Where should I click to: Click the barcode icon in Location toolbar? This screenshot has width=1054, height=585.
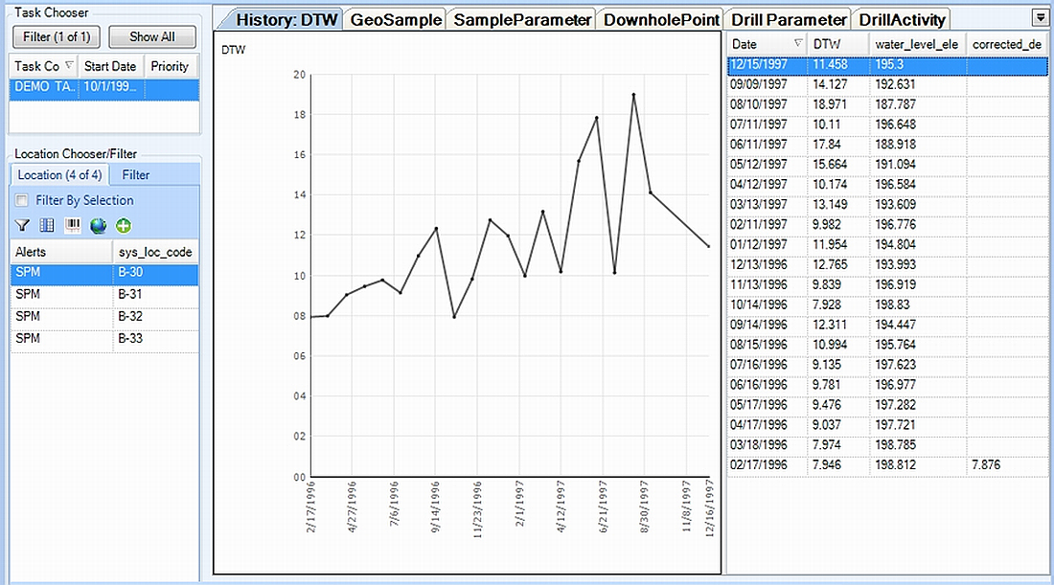tap(72, 224)
